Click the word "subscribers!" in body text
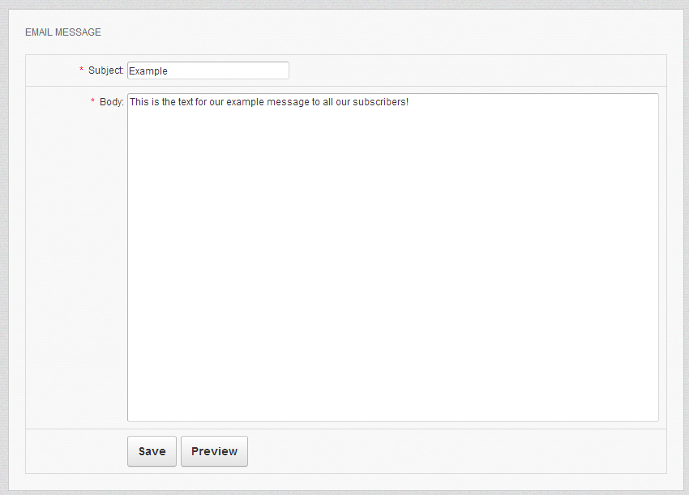This screenshot has width=689, height=495. [381, 102]
